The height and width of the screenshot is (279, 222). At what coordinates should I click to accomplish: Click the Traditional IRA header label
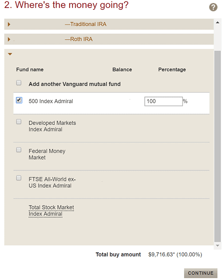tap(86, 24)
